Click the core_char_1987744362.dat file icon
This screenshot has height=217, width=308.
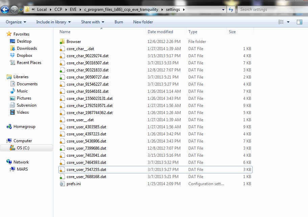click(x=62, y=112)
